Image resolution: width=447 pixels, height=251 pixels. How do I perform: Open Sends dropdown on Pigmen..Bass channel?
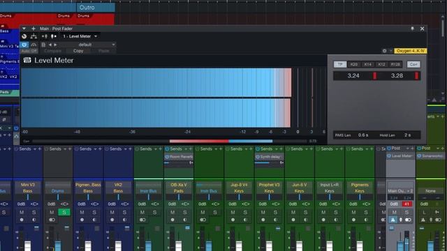point(95,149)
